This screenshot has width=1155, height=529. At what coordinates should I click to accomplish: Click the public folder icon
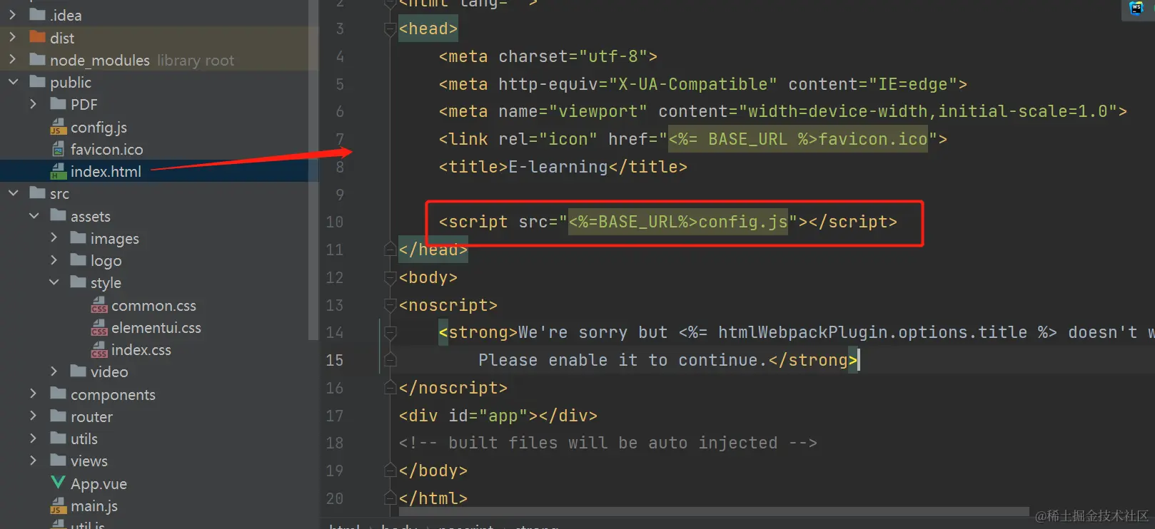pos(38,81)
